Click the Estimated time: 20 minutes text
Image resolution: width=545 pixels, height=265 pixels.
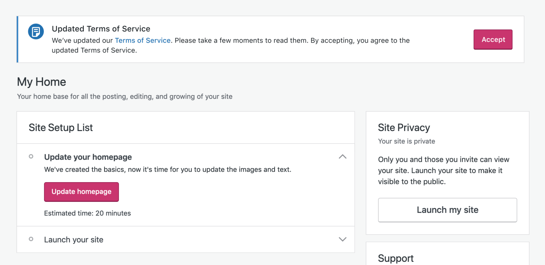(x=87, y=213)
